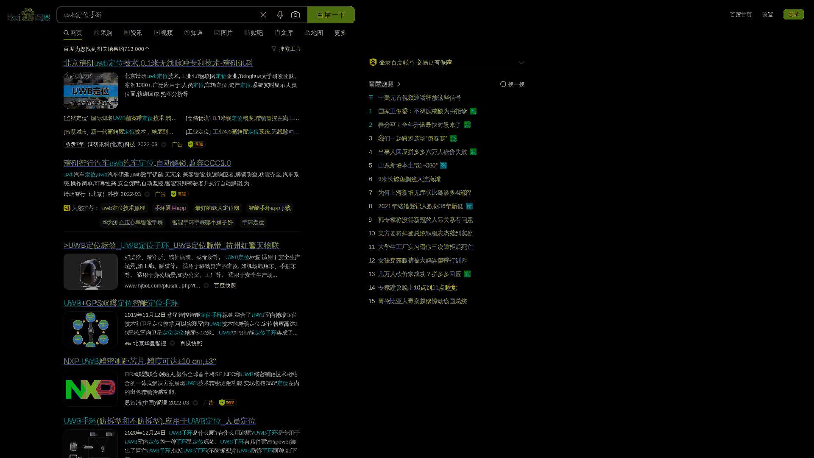Switch to the 图片 tab
The width and height of the screenshot is (814, 458).
223,33
